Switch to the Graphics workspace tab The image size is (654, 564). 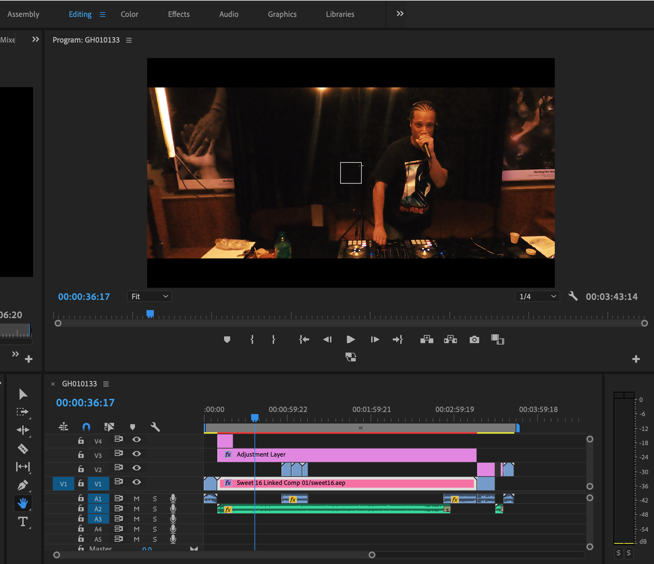[x=282, y=14]
